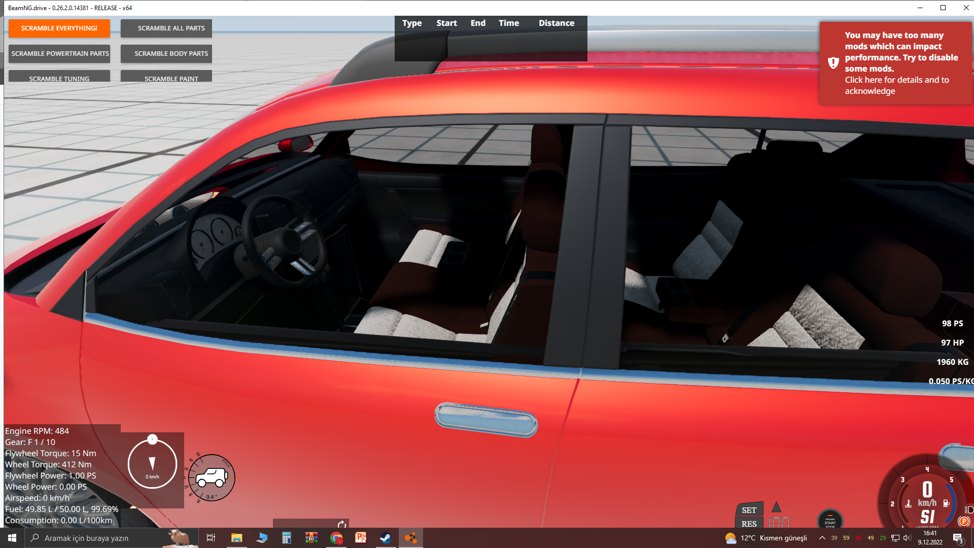Image resolution: width=974 pixels, height=548 pixels.
Task: Open the network status tray icon
Action: [895, 538]
